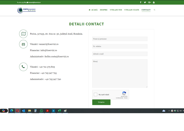Open the UTILAJE UZATE menu
Viewport: 184px width, 131px height.
[132, 10]
